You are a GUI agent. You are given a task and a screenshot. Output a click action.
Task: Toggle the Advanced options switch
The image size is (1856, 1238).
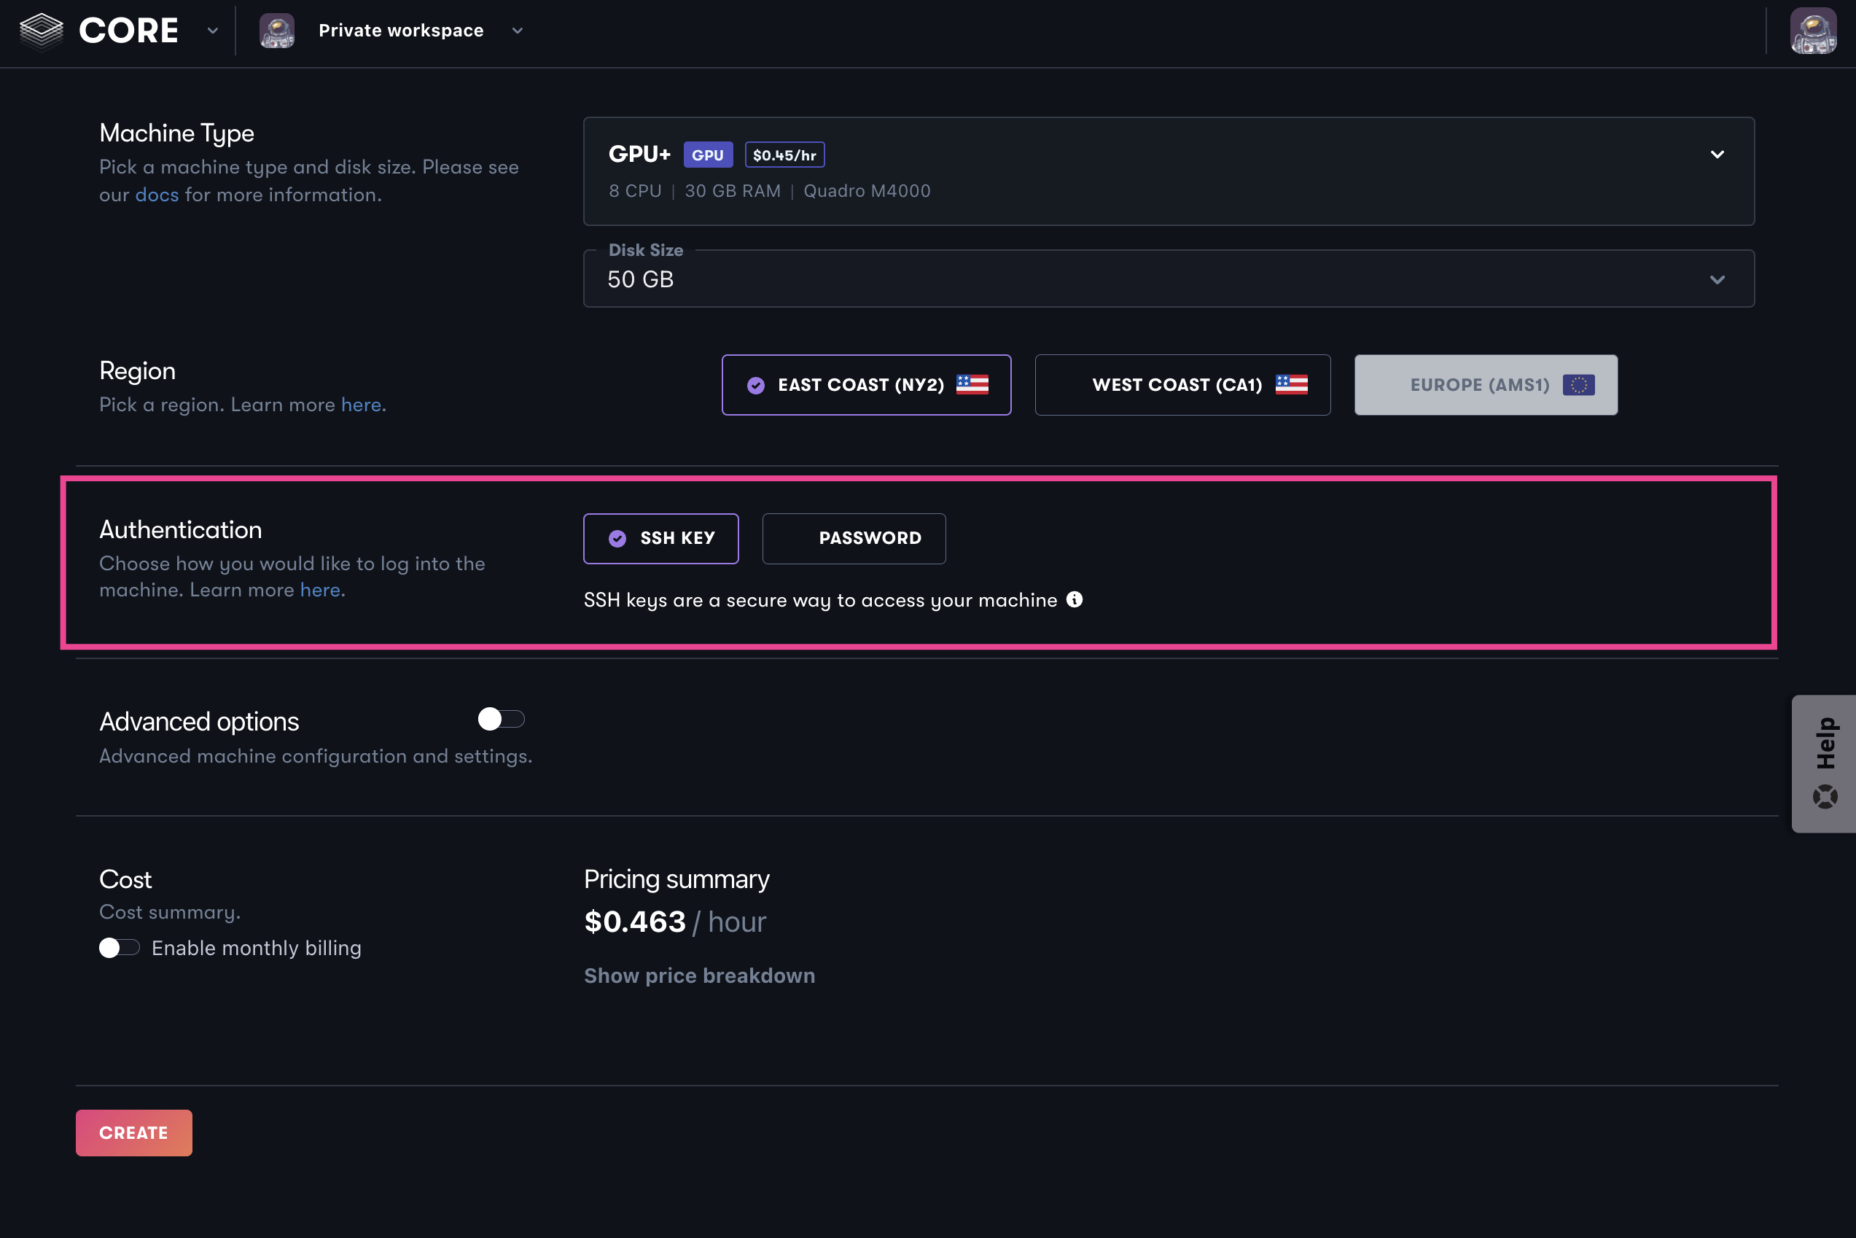500,718
